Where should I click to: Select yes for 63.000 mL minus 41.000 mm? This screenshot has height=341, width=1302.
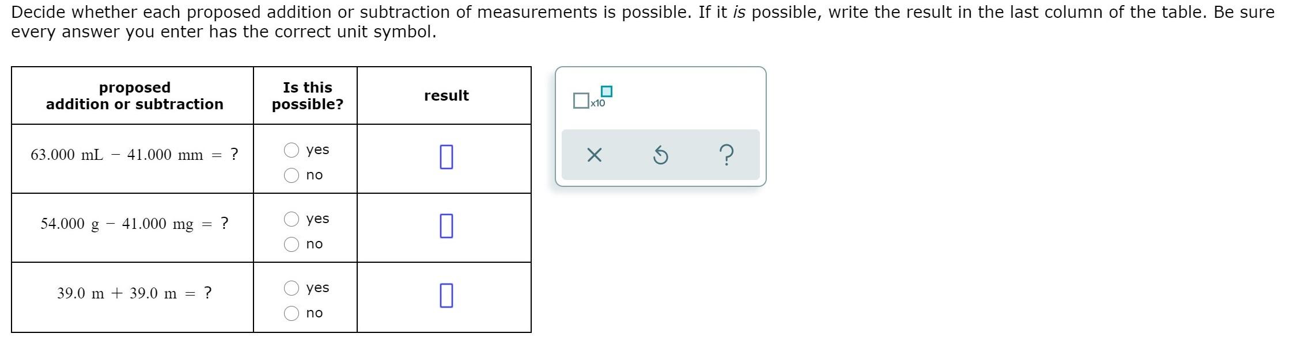point(291,150)
